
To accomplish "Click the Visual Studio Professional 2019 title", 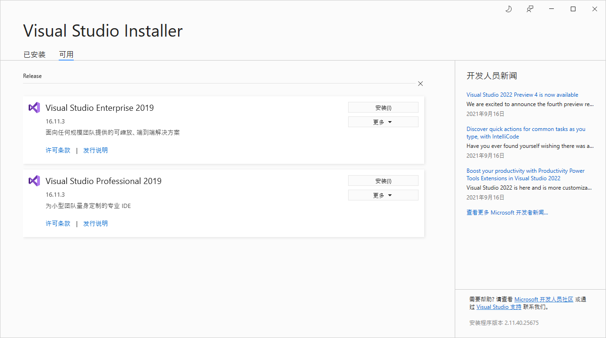I will pyautogui.click(x=103, y=181).
